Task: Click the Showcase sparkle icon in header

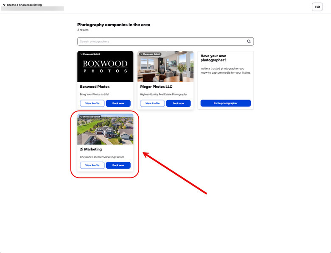Action: coord(4,5)
